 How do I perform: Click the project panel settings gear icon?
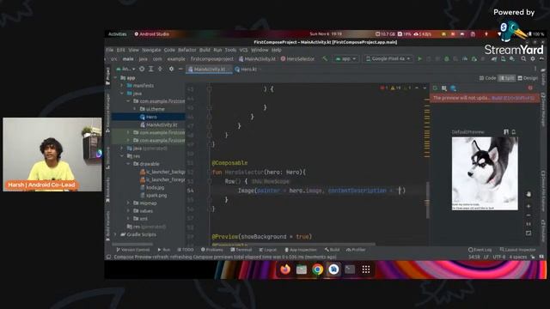pos(171,69)
